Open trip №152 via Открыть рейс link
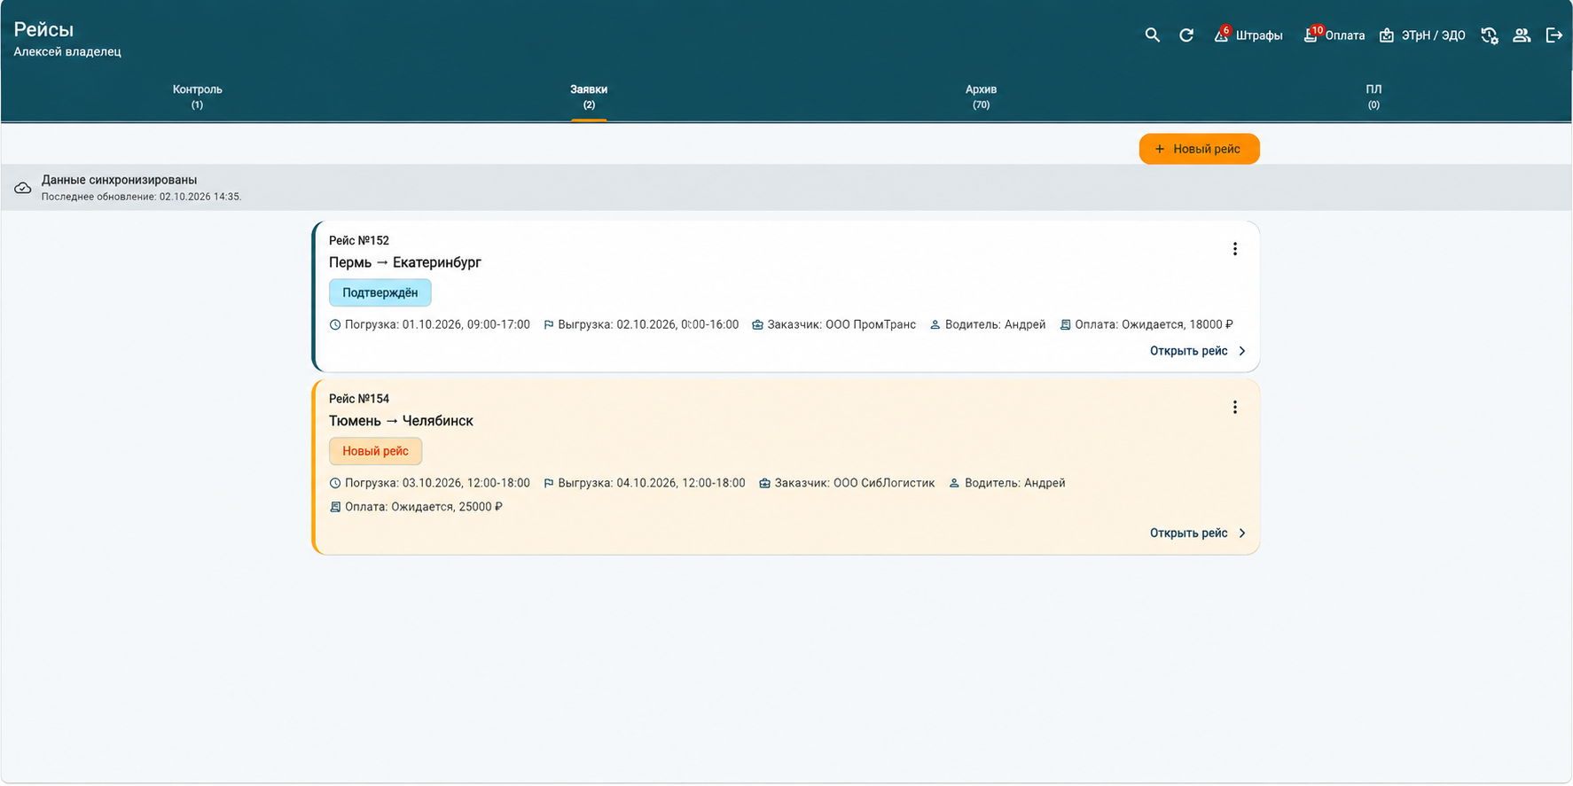Image resolution: width=1573 pixels, height=786 pixels. pyautogui.click(x=1198, y=351)
